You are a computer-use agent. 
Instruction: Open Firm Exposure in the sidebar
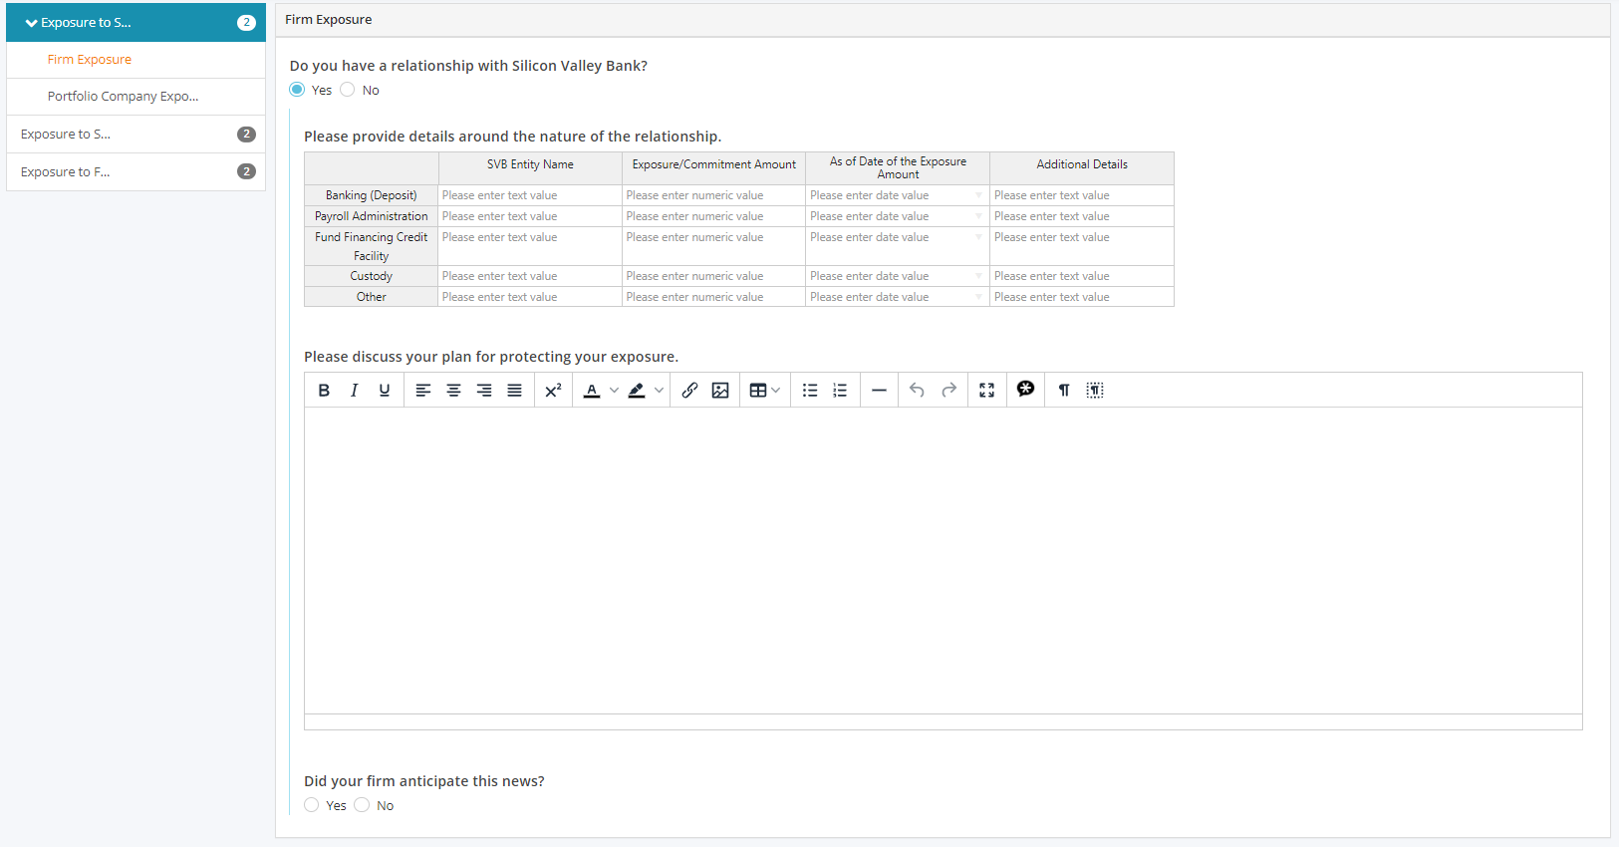[x=90, y=60]
